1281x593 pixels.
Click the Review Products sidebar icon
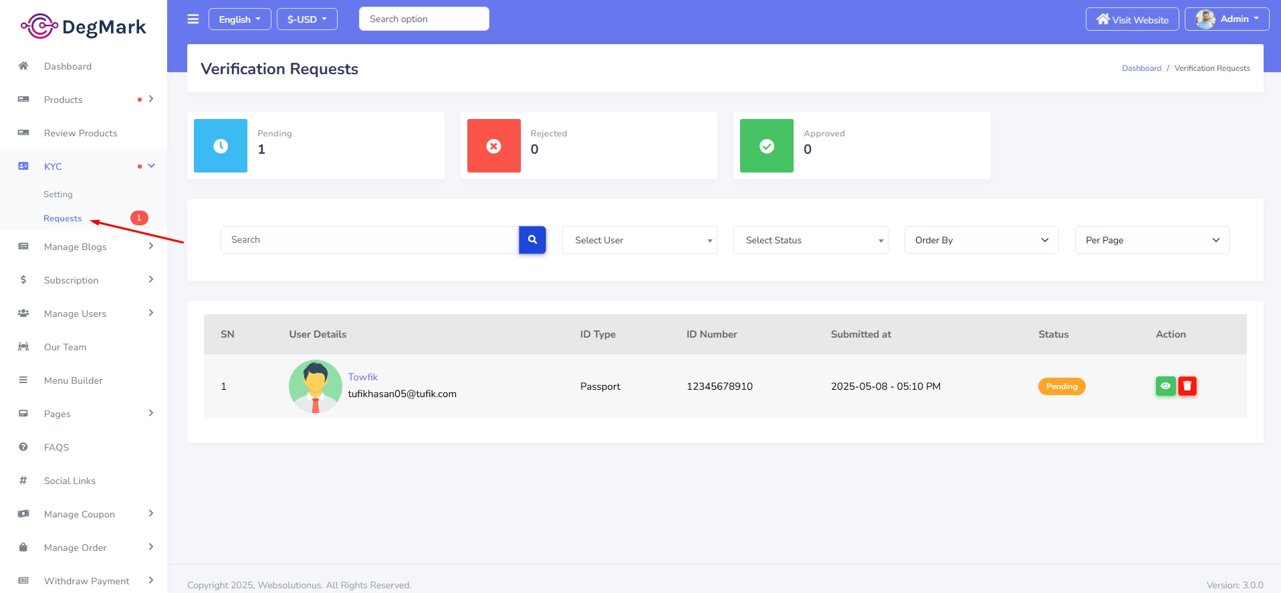point(23,132)
